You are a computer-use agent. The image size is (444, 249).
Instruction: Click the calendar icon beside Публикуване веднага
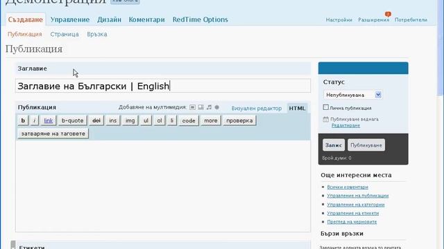pyautogui.click(x=325, y=119)
